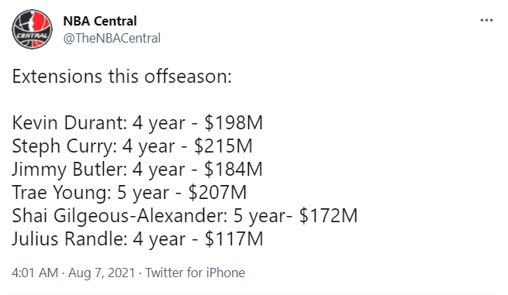This screenshot has width=508, height=295.
Task: Select the $184M amount text
Action: pos(233,170)
